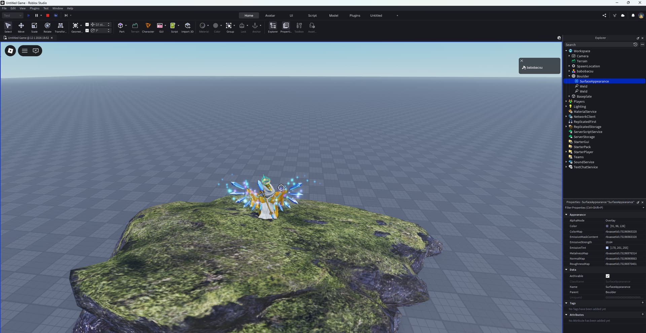Click the GUI insert icon

click(160, 26)
